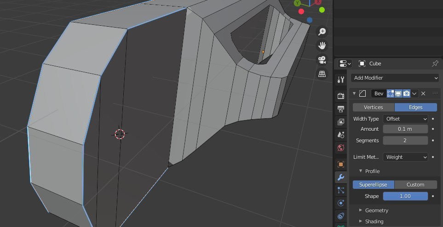Collapse the Bevel modifier panel triangle
The height and width of the screenshot is (227, 443).
(354, 93)
